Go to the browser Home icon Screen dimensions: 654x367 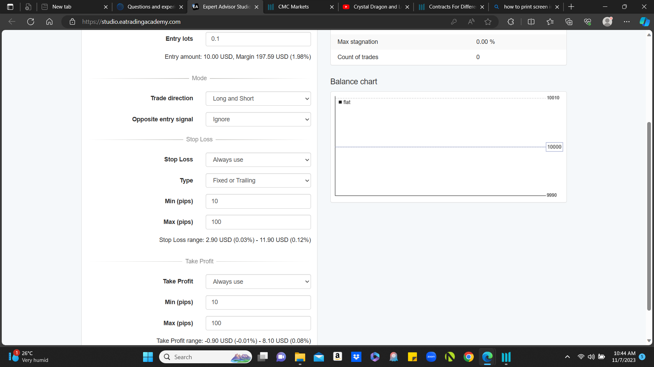49,22
